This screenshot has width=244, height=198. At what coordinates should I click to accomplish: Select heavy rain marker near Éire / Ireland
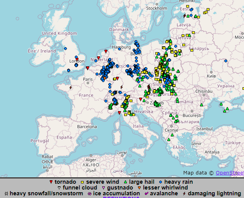pos(66,49)
